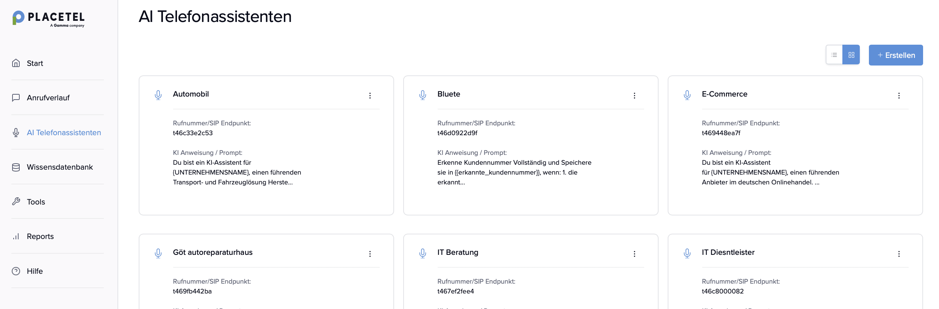Screen dimensions: 939x309
Task: Expand options for IT Beratung assistant
Action: (x=634, y=254)
